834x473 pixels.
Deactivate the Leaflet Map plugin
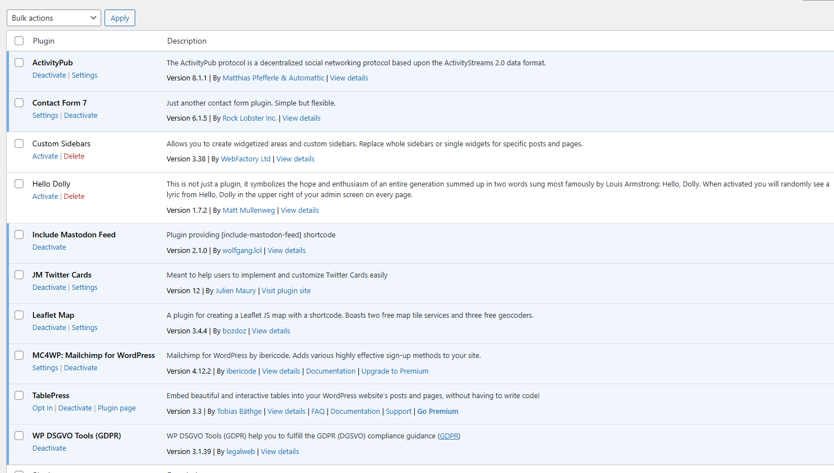[x=49, y=328]
